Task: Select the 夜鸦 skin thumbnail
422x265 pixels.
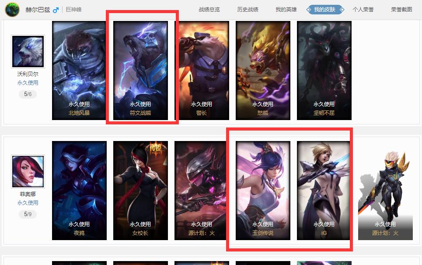Action: (x=79, y=190)
